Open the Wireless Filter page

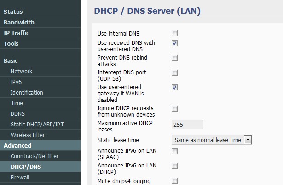[x=28, y=135]
